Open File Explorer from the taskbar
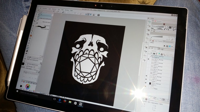The height and width of the screenshot is (112, 200). [70, 102]
